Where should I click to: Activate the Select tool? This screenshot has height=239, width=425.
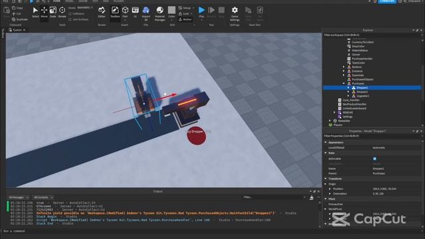pos(35,12)
